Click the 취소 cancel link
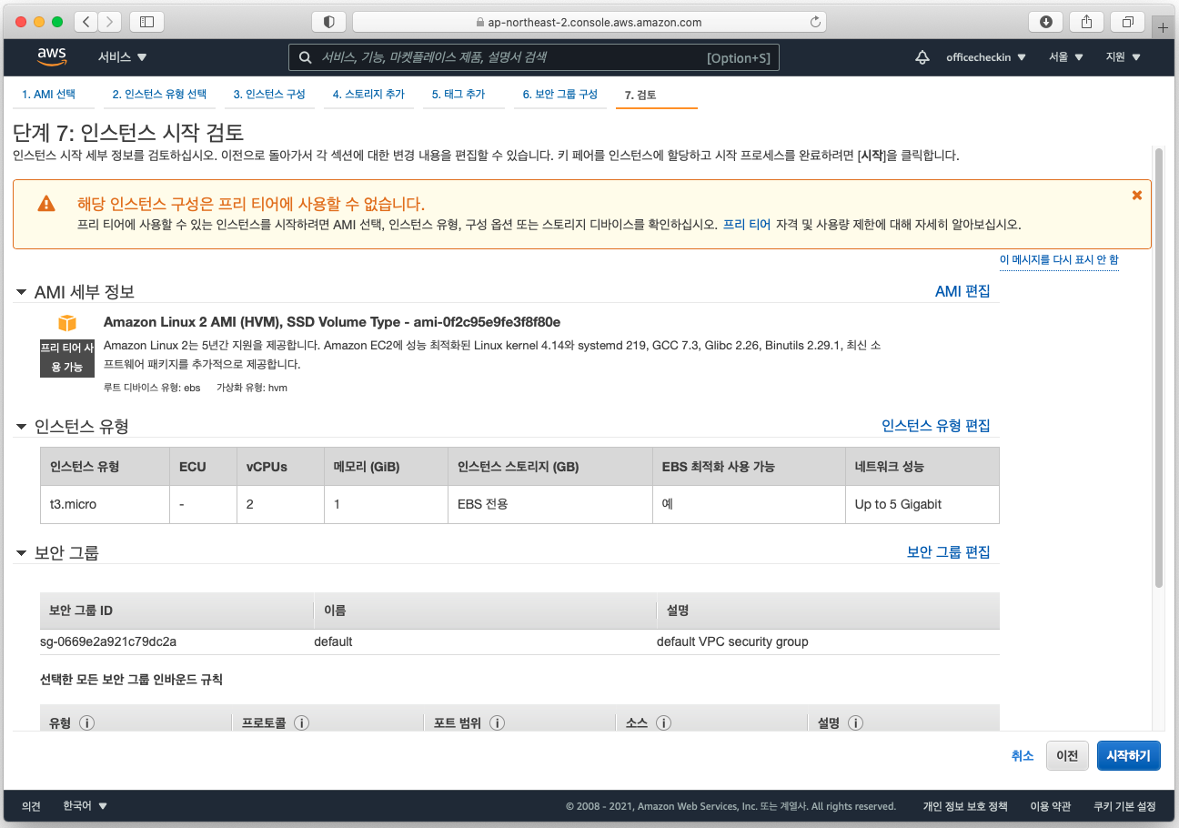 [1023, 755]
